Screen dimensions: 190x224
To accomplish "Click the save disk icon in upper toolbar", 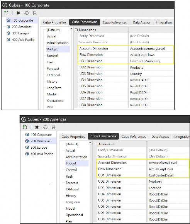I will tap(35, 13).
